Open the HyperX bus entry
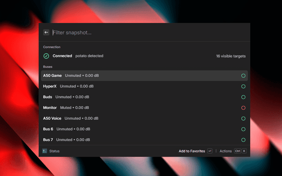This screenshot has width=282, height=176. (132, 86)
